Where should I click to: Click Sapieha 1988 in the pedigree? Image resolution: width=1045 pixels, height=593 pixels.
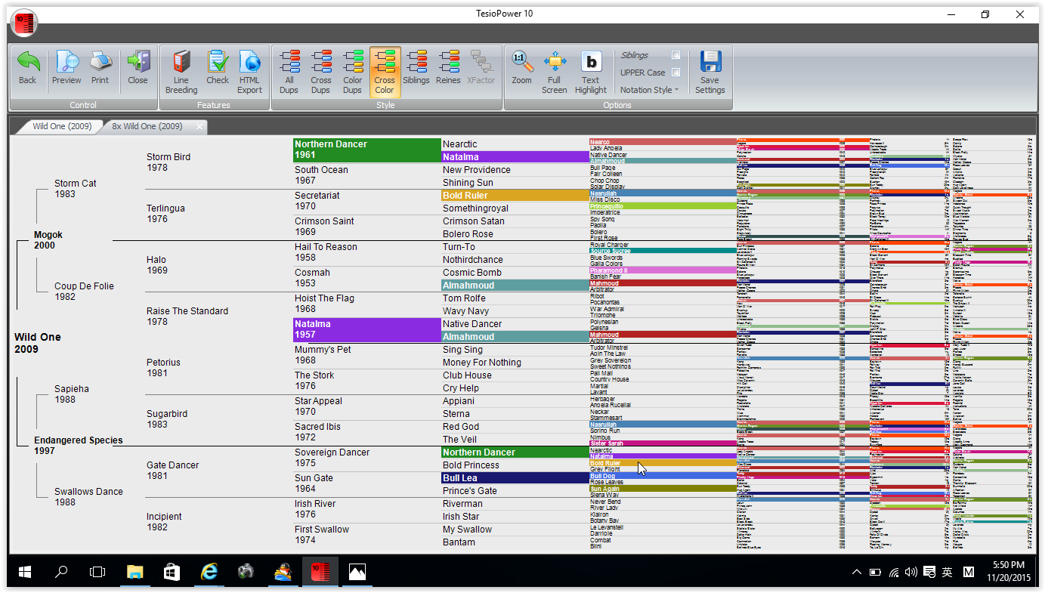coord(72,394)
